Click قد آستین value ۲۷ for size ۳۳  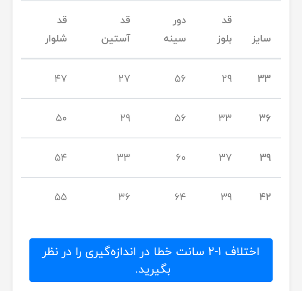pyautogui.click(x=124, y=78)
